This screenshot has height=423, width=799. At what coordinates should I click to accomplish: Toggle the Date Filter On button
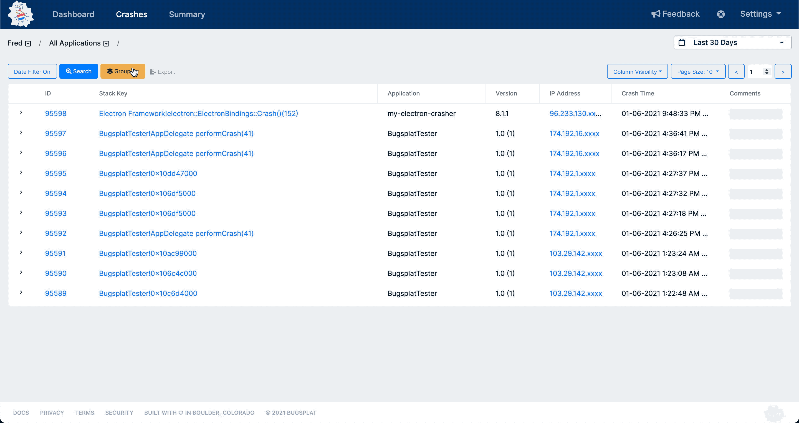pyautogui.click(x=32, y=72)
